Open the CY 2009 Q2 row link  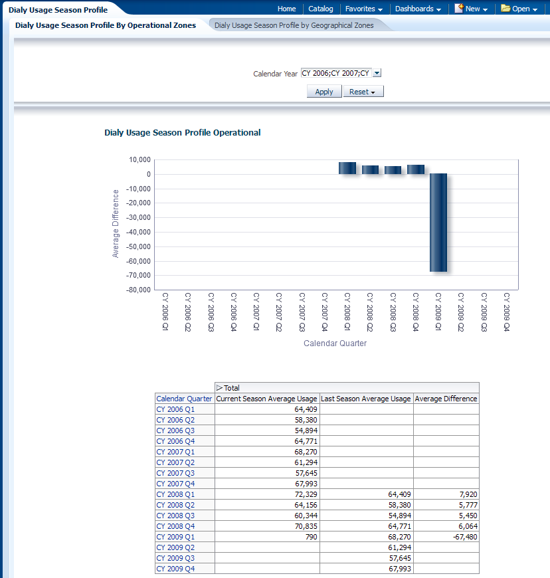click(x=175, y=547)
